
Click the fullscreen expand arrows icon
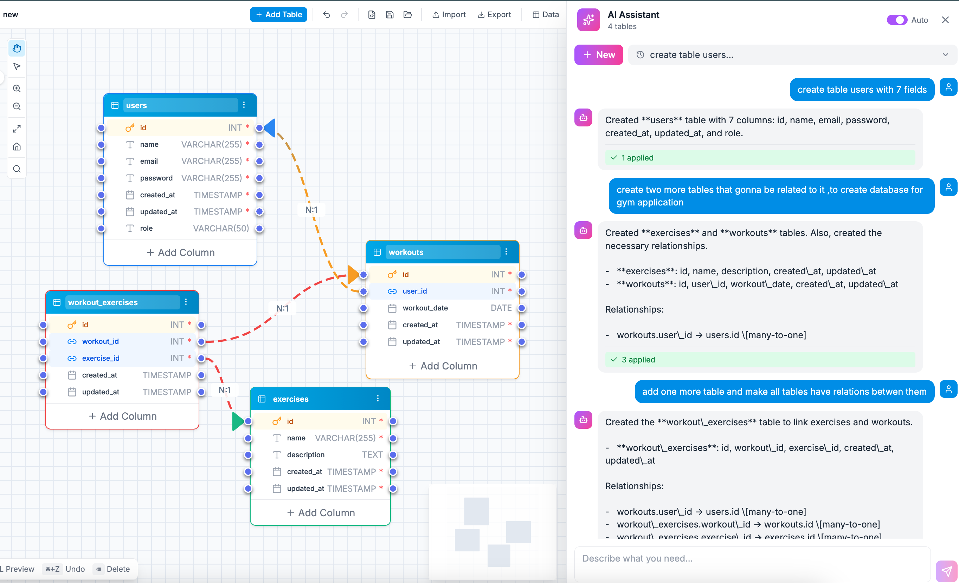tap(17, 129)
